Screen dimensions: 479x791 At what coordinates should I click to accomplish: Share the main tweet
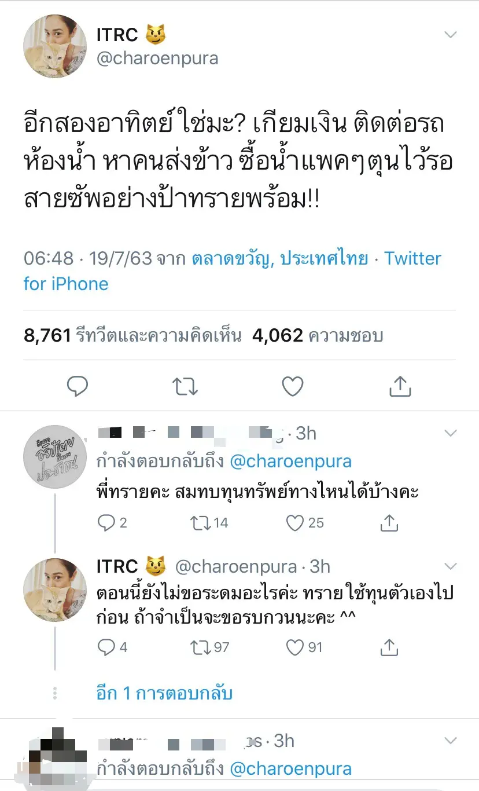click(x=400, y=387)
